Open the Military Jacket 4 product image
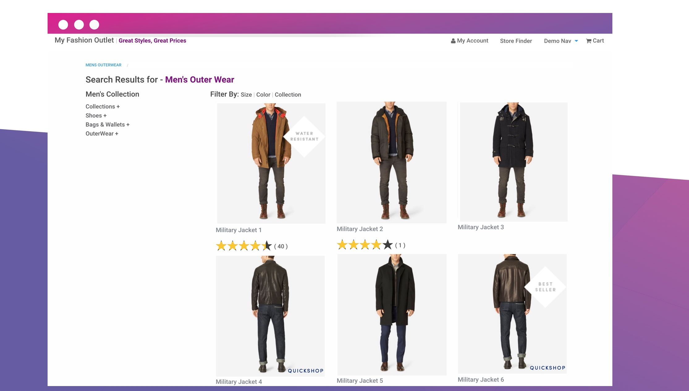The image size is (689, 391). 270,316
